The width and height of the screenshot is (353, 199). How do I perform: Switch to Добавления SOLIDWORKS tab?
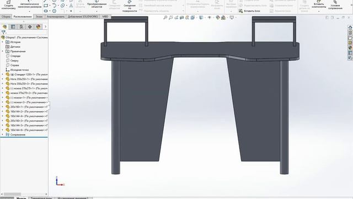tap(83, 17)
